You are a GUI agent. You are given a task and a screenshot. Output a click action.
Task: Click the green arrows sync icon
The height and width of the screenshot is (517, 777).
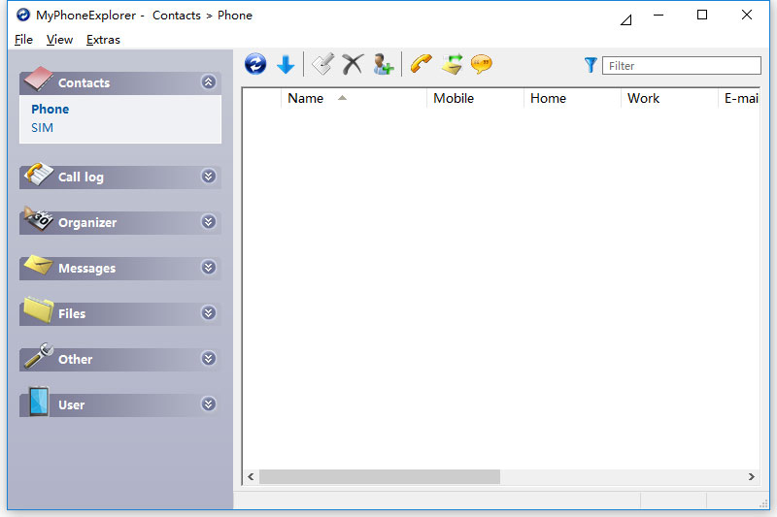(451, 65)
